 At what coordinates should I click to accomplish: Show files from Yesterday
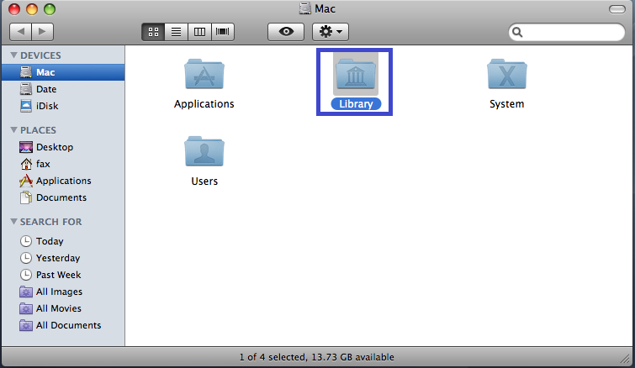[63, 258]
